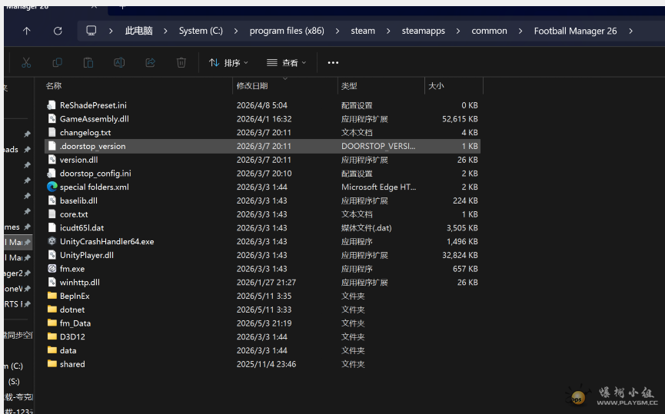Select the special folders.xml Edge icon
The height and width of the screenshot is (414, 665).
pos(52,187)
